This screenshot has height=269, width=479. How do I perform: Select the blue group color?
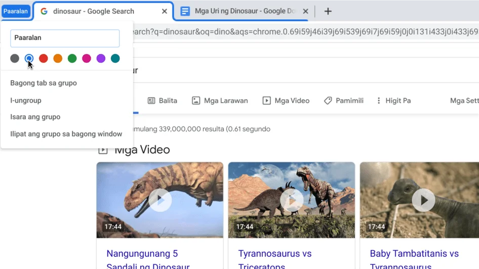pyautogui.click(x=29, y=59)
